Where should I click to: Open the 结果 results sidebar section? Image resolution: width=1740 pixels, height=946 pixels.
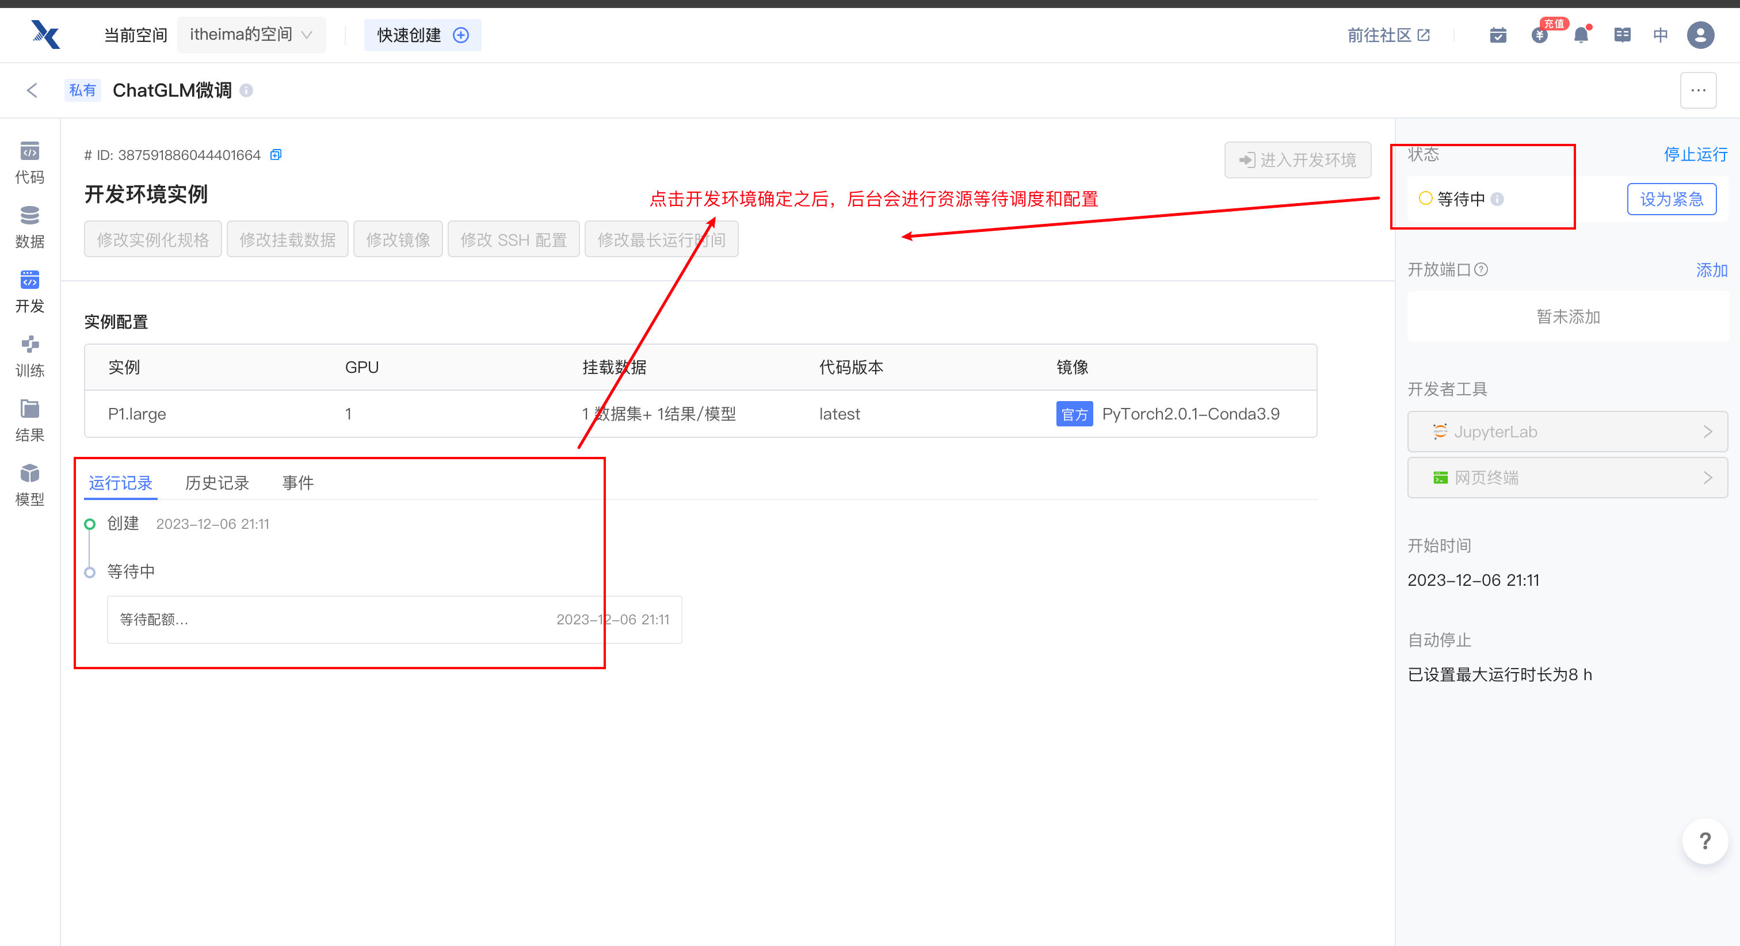pos(30,420)
